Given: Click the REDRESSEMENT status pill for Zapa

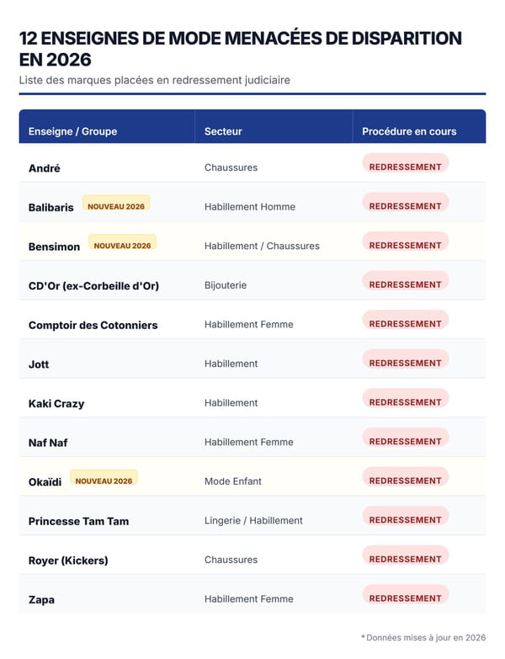Looking at the screenshot, I should [405, 598].
